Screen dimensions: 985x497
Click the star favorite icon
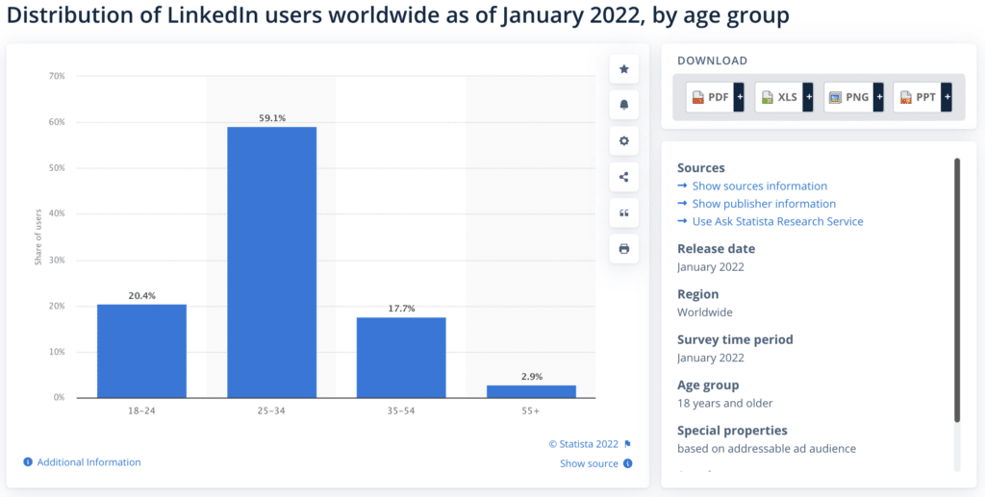pyautogui.click(x=623, y=69)
